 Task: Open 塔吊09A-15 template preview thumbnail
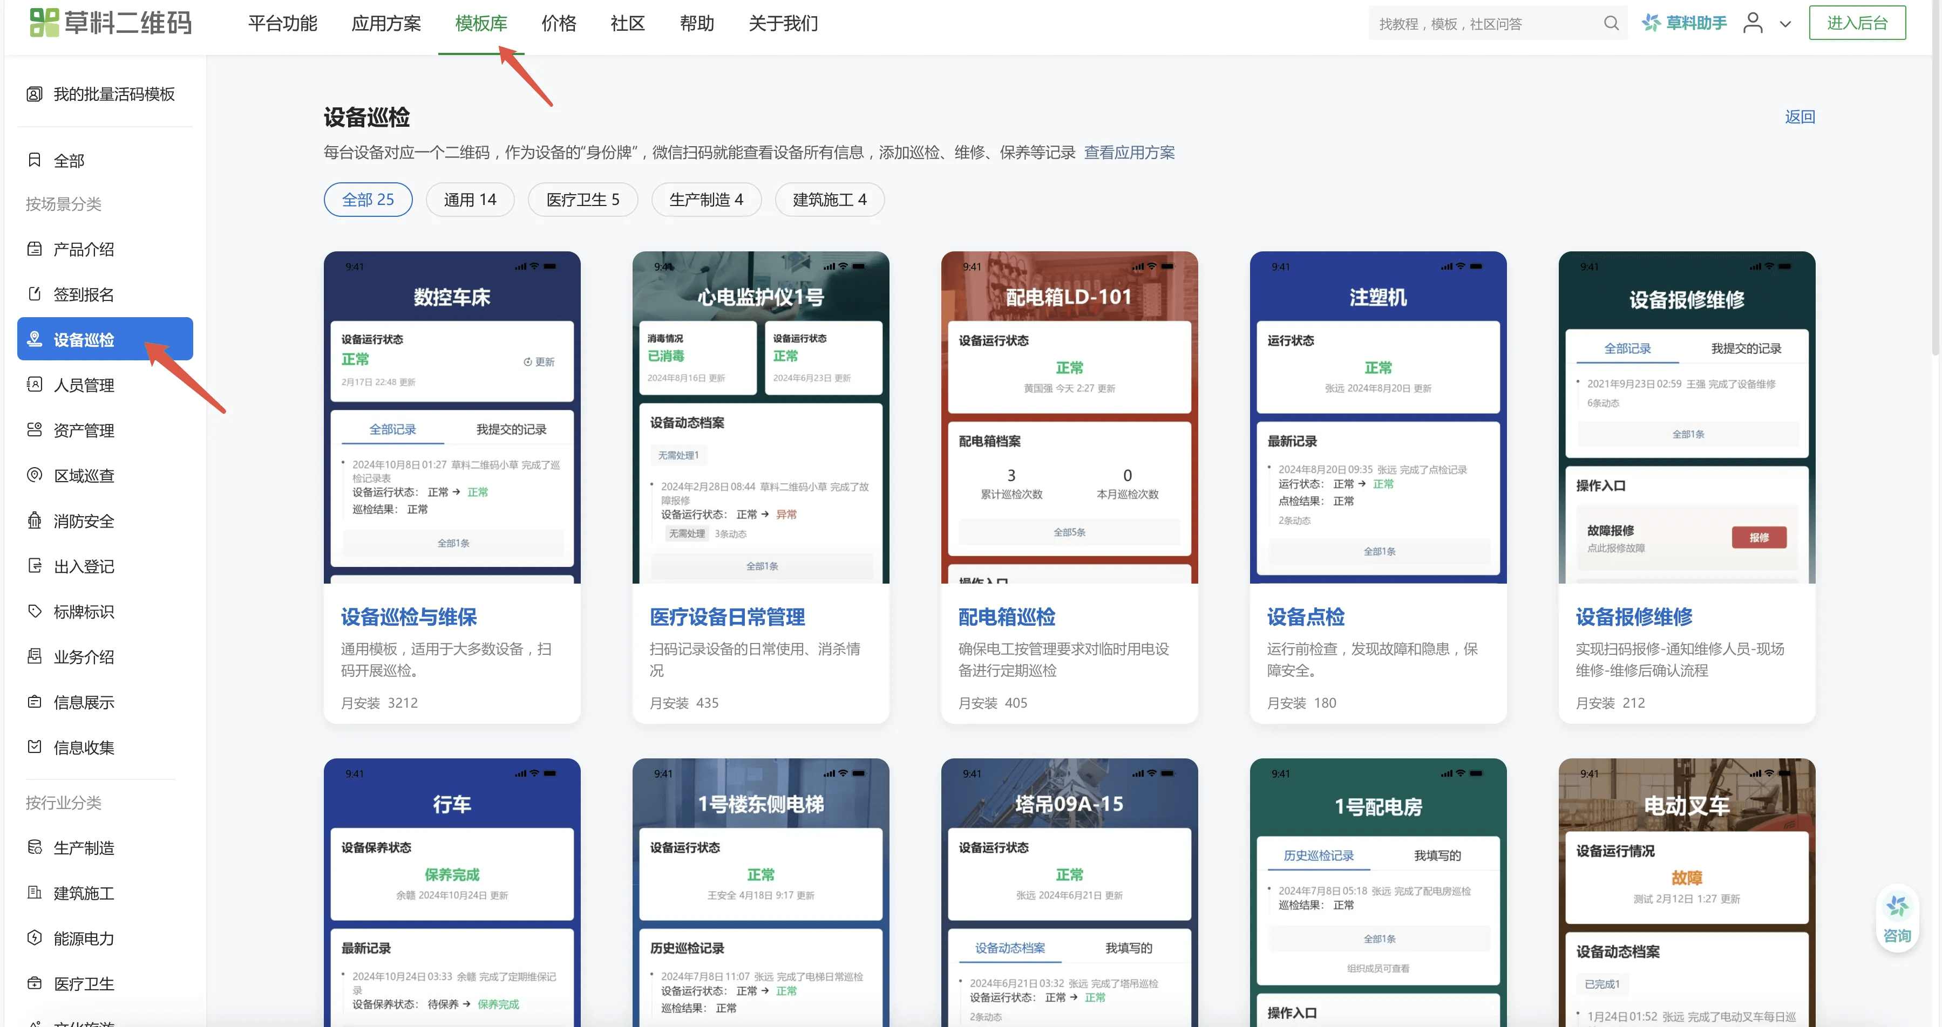pos(1069,892)
